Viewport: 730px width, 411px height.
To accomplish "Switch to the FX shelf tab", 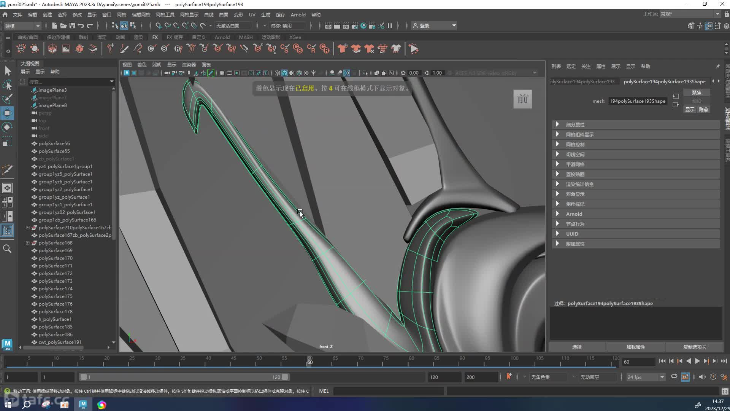I will [155, 37].
